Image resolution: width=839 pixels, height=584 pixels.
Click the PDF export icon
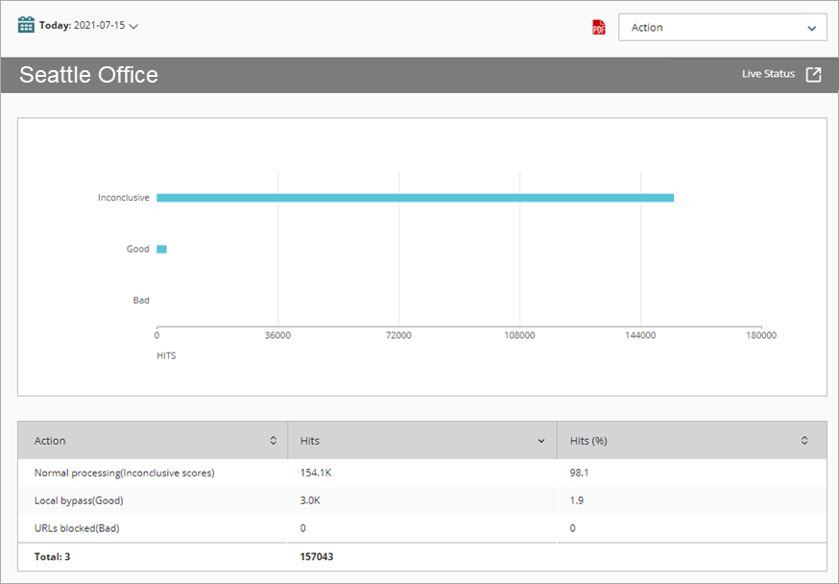[x=598, y=27]
